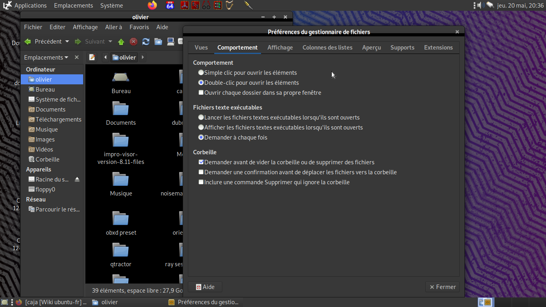Viewport: 546px width, 307px height.
Task: Launch Firefox from the top panel
Action: pos(152,5)
